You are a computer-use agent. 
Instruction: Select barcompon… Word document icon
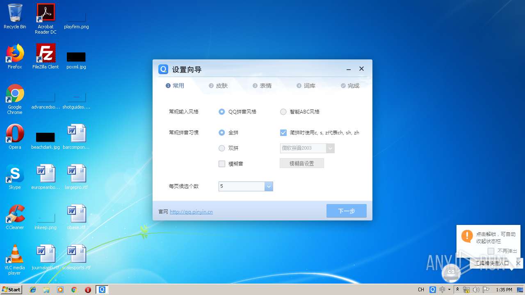[76, 137]
